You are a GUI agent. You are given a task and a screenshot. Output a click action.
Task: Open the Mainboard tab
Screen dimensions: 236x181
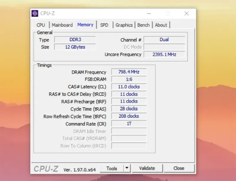62,25
